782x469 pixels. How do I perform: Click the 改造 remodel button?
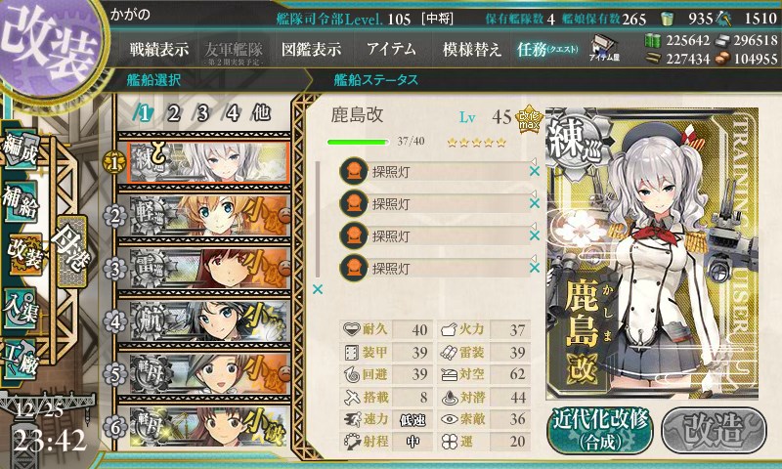tap(714, 431)
